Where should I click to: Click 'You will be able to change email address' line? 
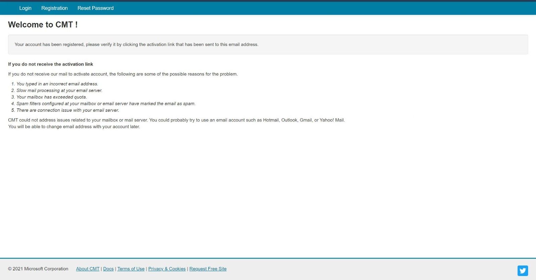(74, 127)
